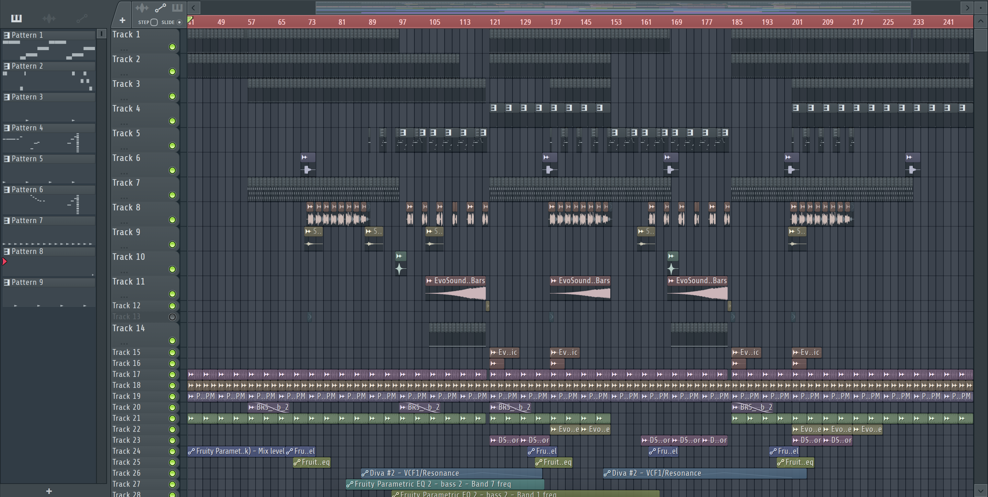Select pattern clip focus piano icon in playlist header
The width and height of the screenshot is (988, 497).
click(177, 8)
